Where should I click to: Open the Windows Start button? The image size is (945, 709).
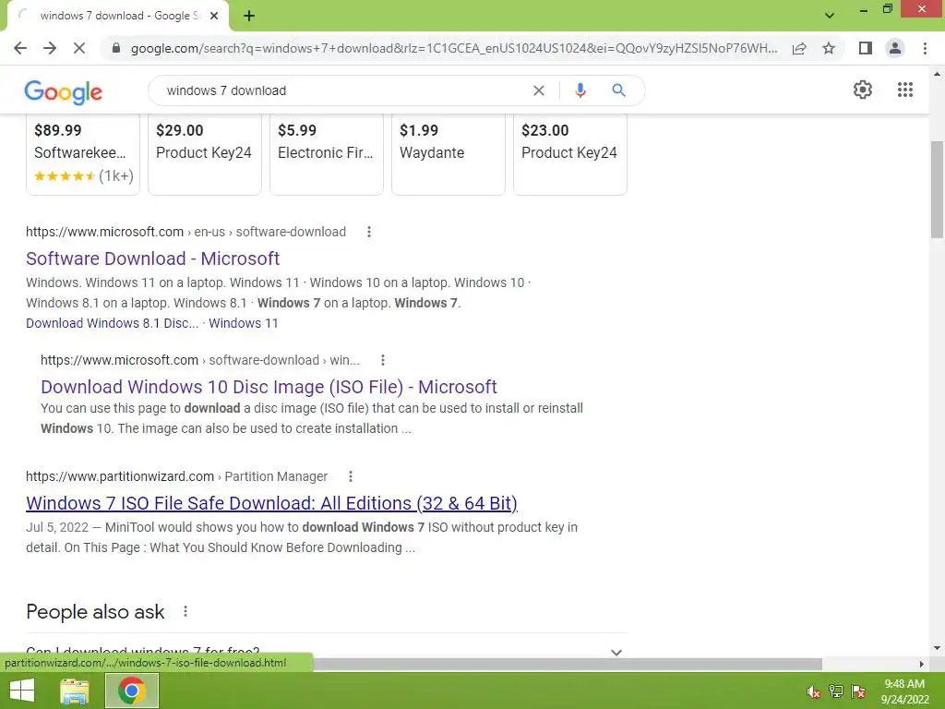[22, 691]
